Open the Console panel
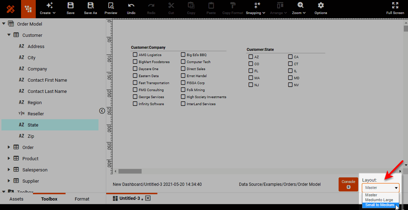 click(x=348, y=184)
